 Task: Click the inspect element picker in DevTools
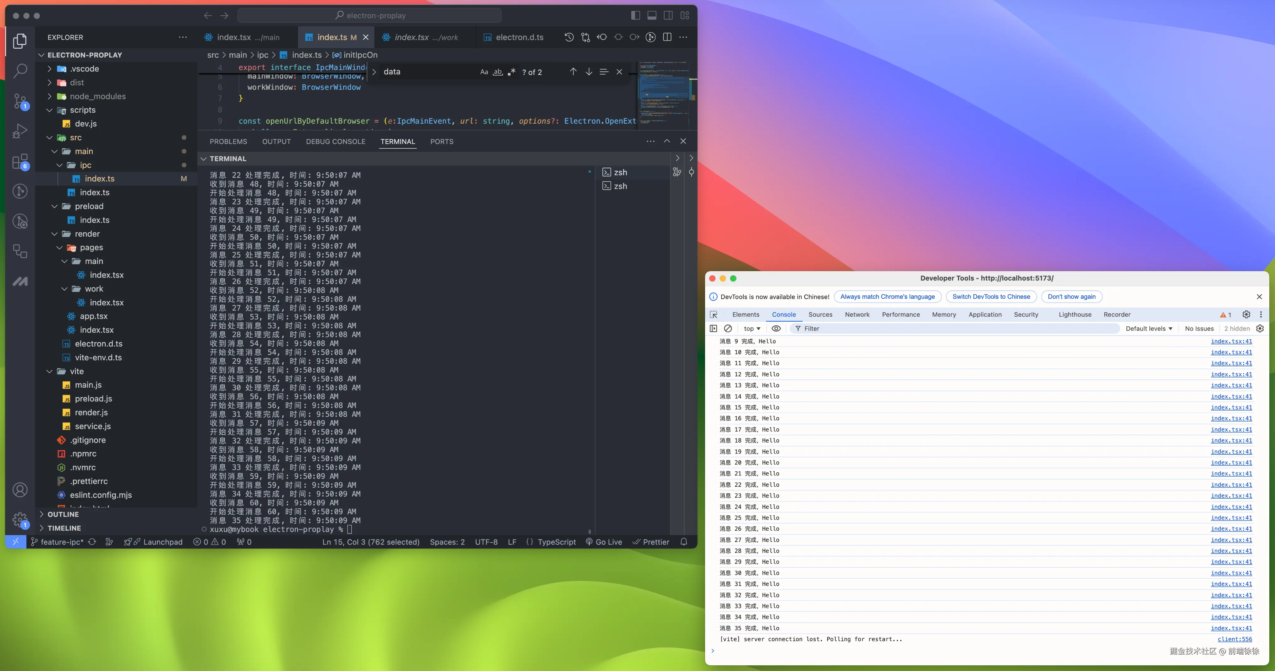coord(713,314)
